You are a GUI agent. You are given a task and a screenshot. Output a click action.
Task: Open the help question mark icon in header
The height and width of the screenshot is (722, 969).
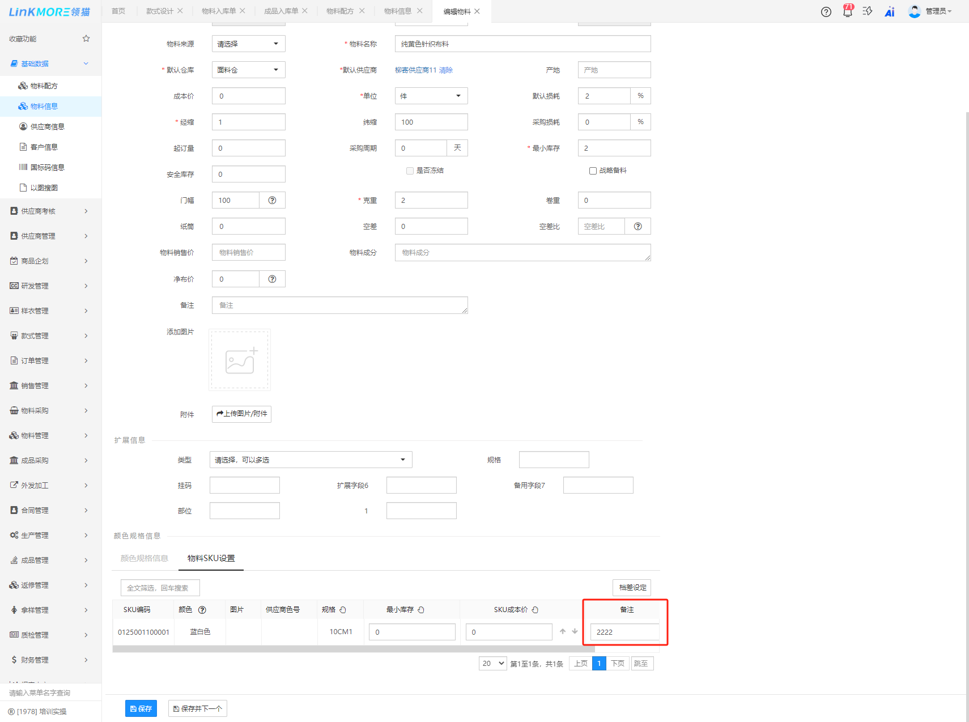[826, 11]
